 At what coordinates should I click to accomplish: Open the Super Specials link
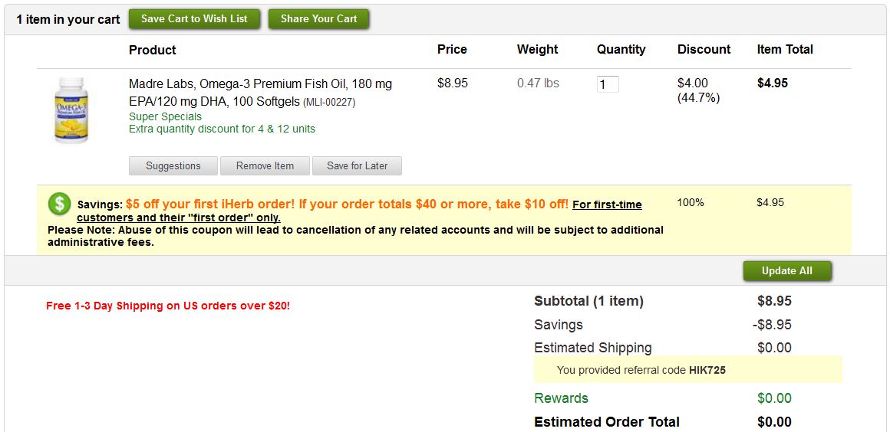165,116
